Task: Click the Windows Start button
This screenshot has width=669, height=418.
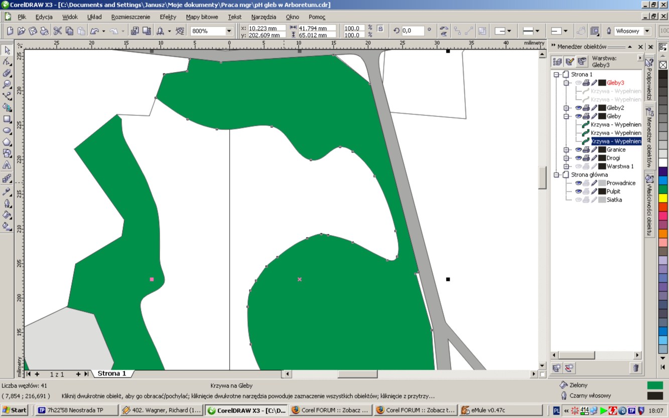Action: tap(15, 410)
